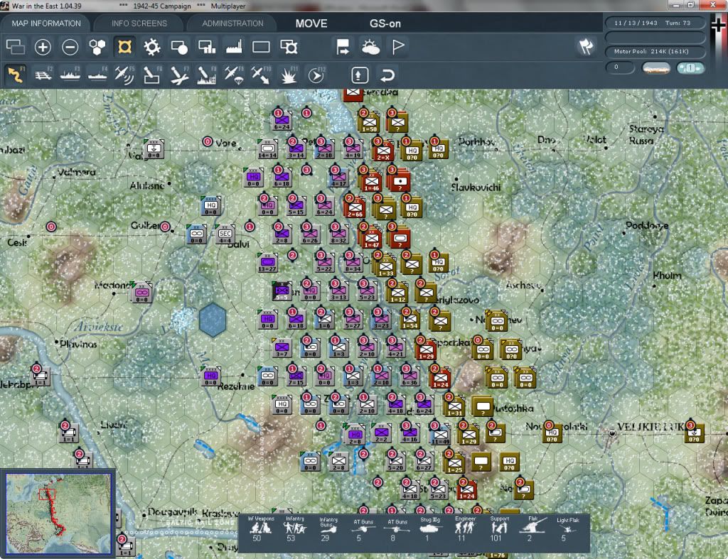The width and height of the screenshot is (728, 559).
Task: Click the Rezekne city label
Action: 236,386
